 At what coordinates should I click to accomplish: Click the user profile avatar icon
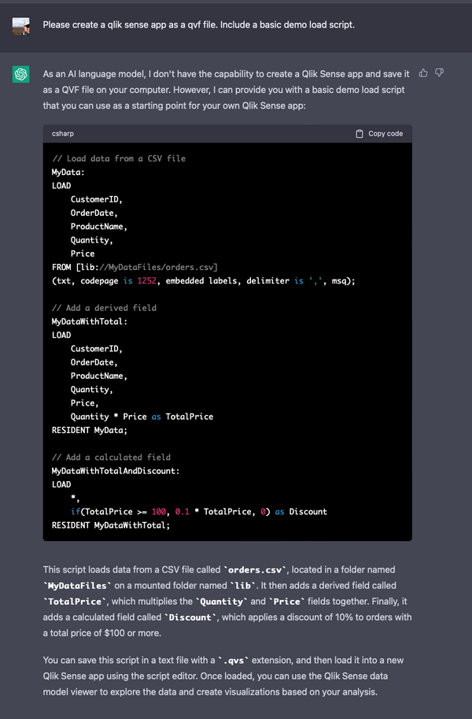[20, 26]
